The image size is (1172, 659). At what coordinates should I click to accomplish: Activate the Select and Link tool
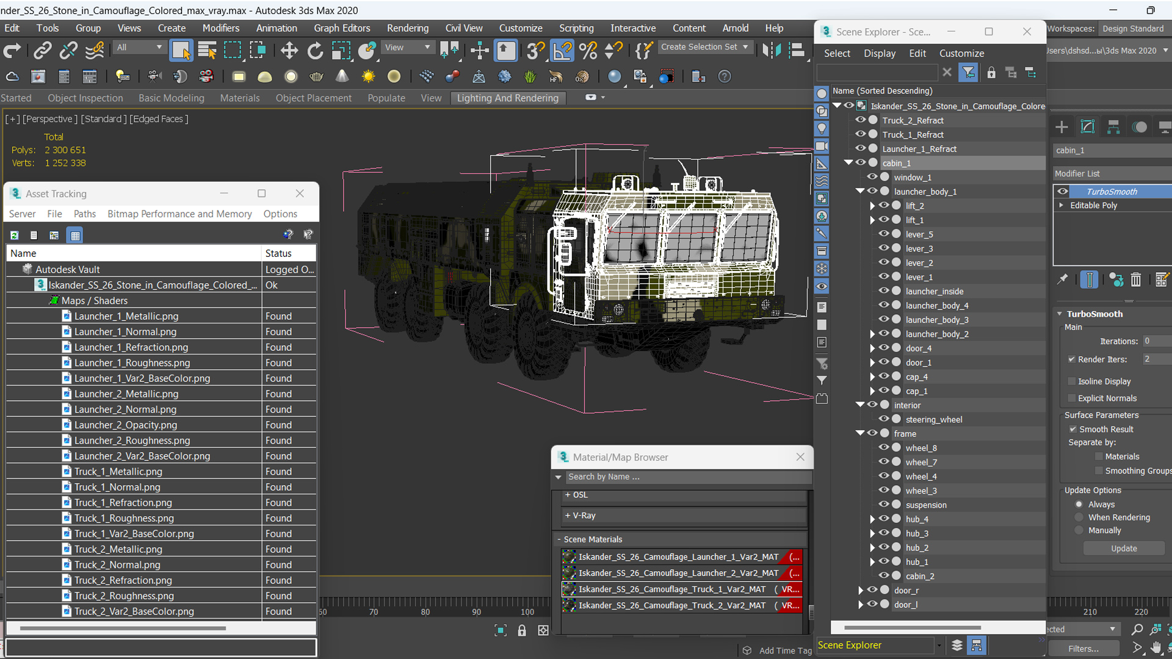tap(42, 51)
